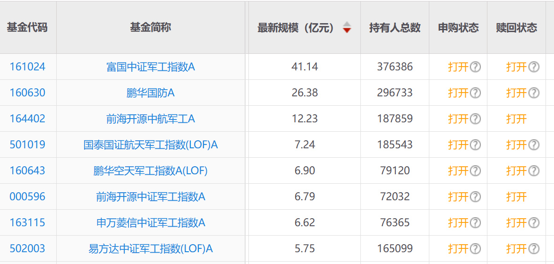The width and height of the screenshot is (554, 264).
Task: Open fund code 163115
Action: [27, 222]
